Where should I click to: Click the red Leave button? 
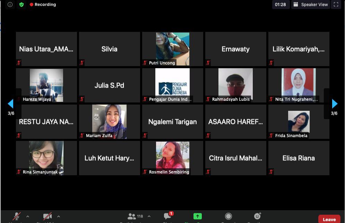pyautogui.click(x=329, y=219)
